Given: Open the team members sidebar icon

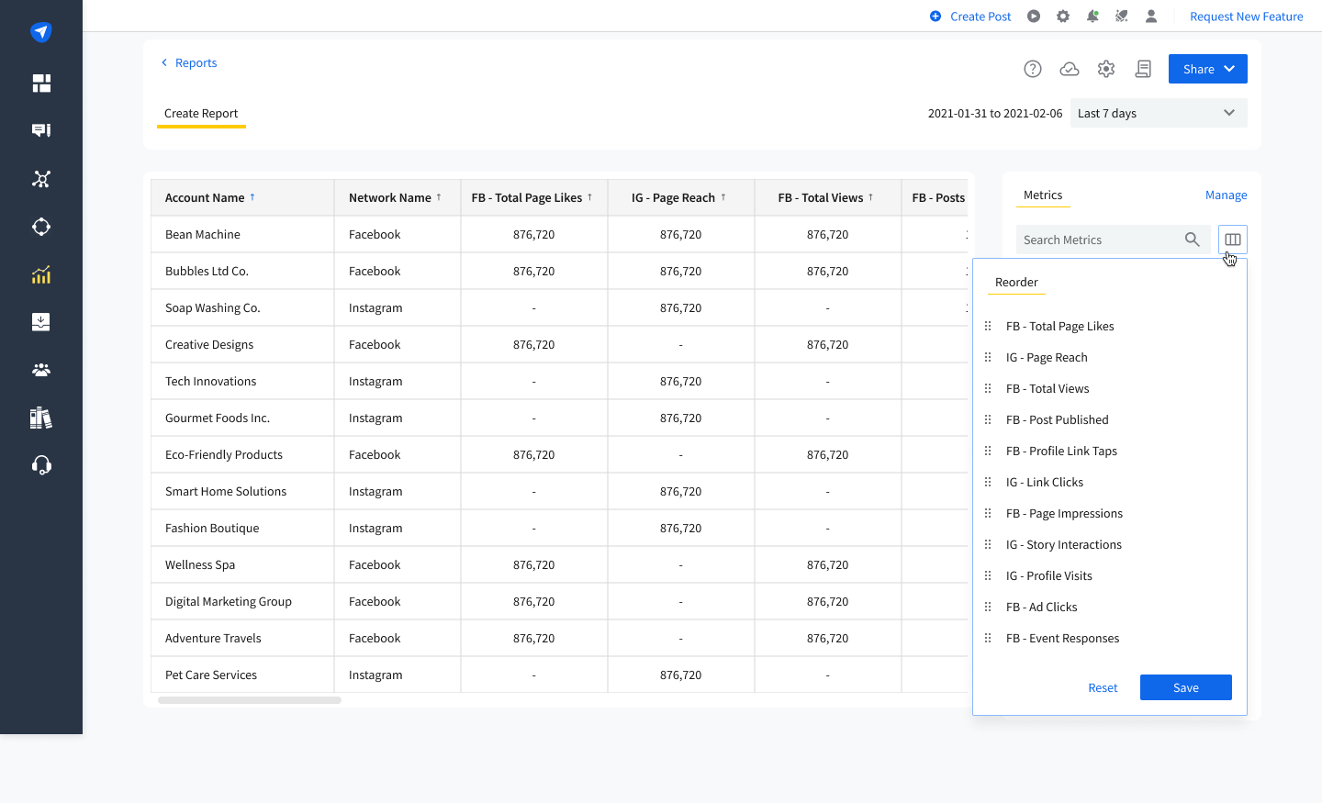Looking at the screenshot, I should [x=41, y=370].
